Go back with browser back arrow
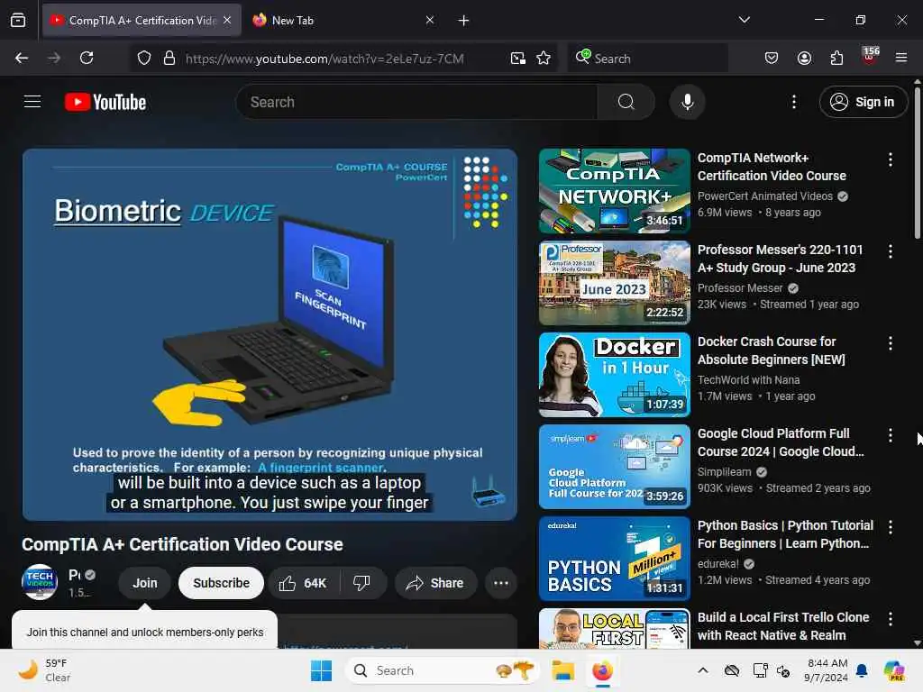923x692 pixels. [x=22, y=58]
